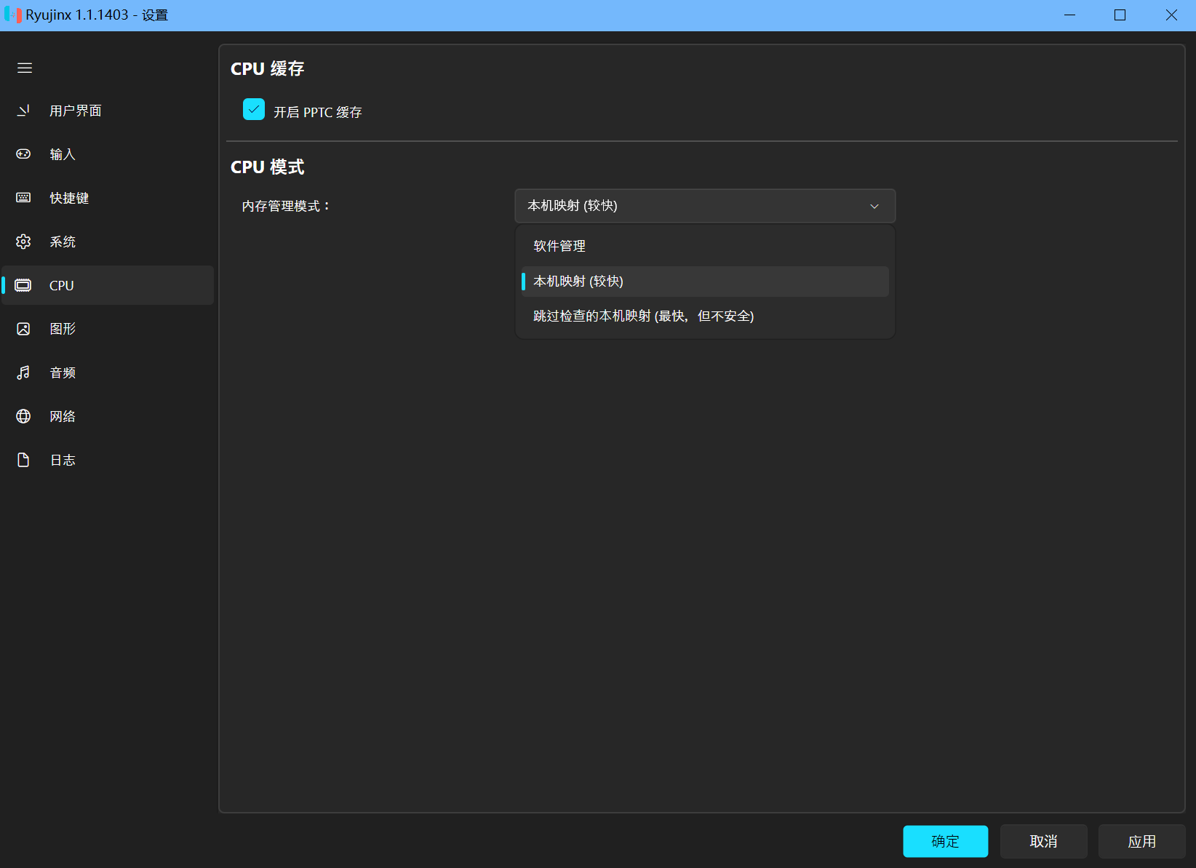The width and height of the screenshot is (1196, 868).
Task: Open the keyboard 快捷键 icon
Action: pyautogui.click(x=23, y=198)
